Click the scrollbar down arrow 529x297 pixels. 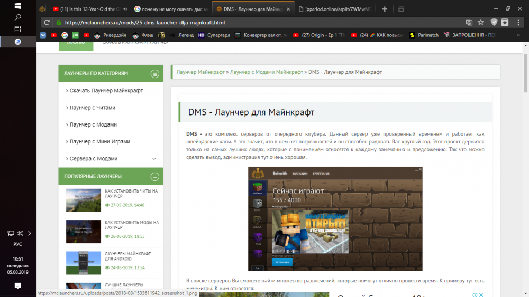(525, 294)
